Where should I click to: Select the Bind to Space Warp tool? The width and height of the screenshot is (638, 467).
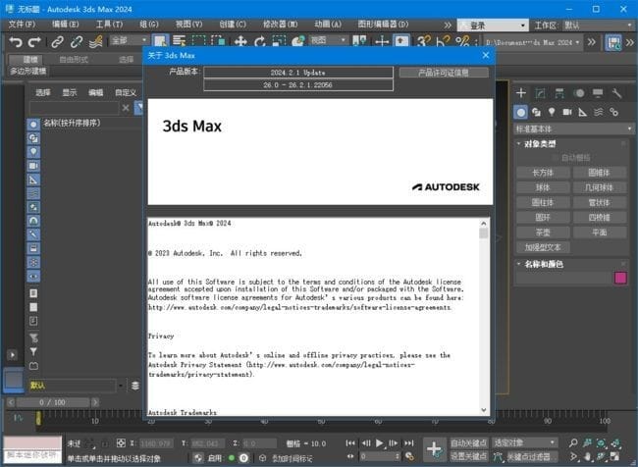point(95,41)
